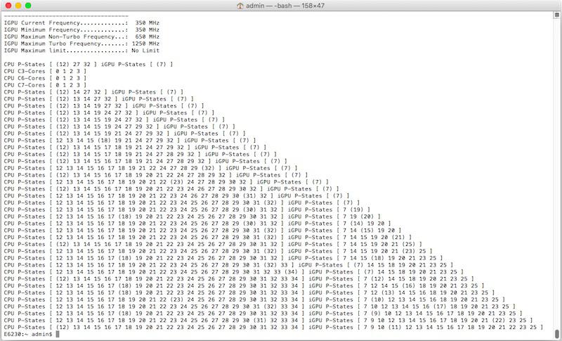562x341 pixels.
Task: Click the "iGPU P-States [ 7 19 (20) ]" text
Action: pyautogui.click(x=344, y=216)
